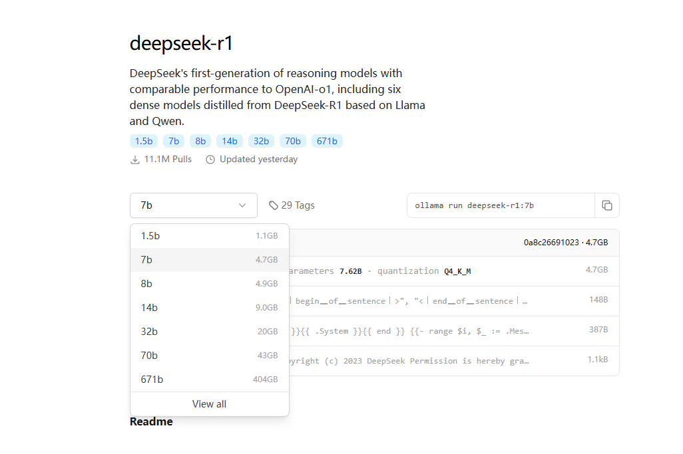This screenshot has width=683, height=454.
Task: Select 7b 4.7GB option in dropdown list
Action: (210, 260)
